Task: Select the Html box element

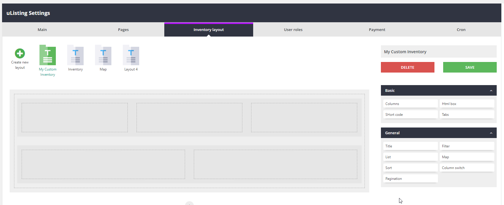Action: [x=467, y=104]
